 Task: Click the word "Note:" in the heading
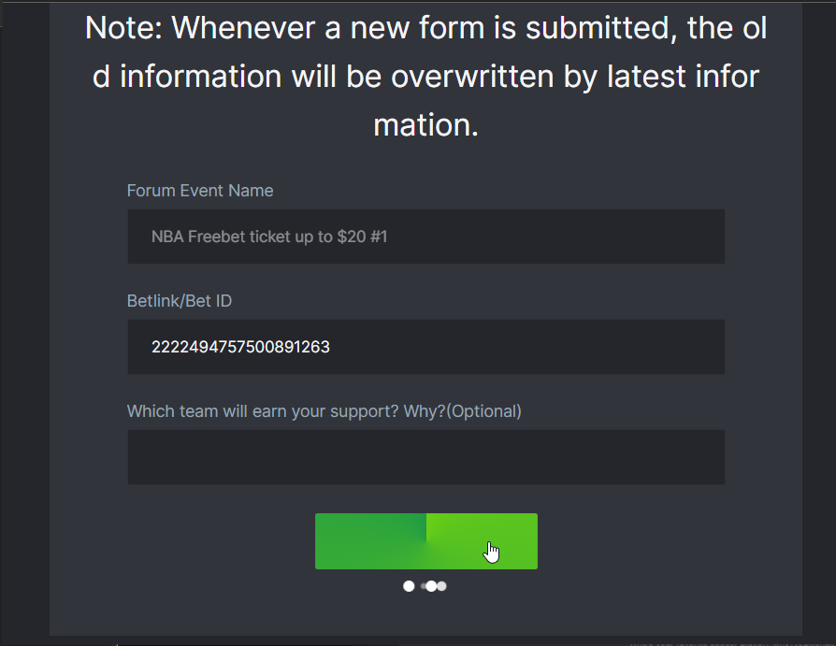[x=123, y=28]
